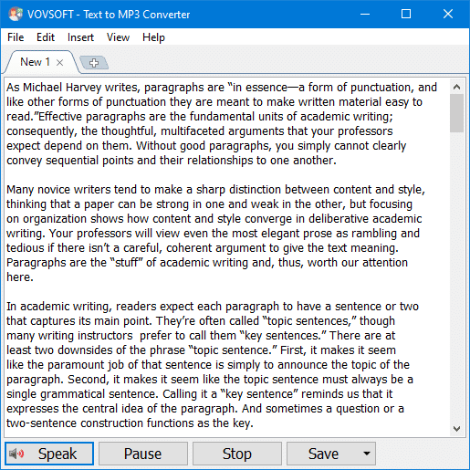The image size is (470, 470).
Task: Open the Insert menu
Action: 80,37
